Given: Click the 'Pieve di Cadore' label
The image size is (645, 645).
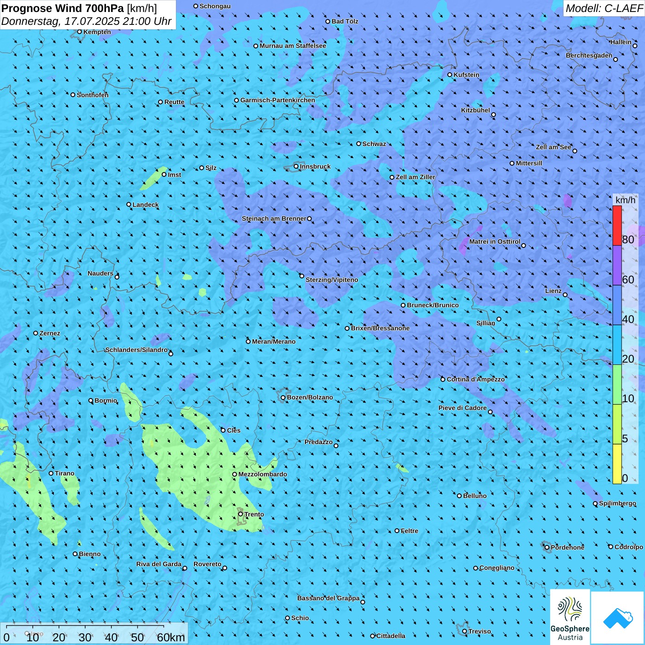Looking at the screenshot, I should [x=463, y=408].
